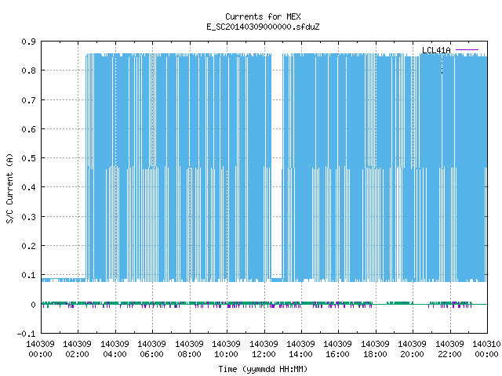Click y-axis tick value 0.3

[x=28, y=217]
